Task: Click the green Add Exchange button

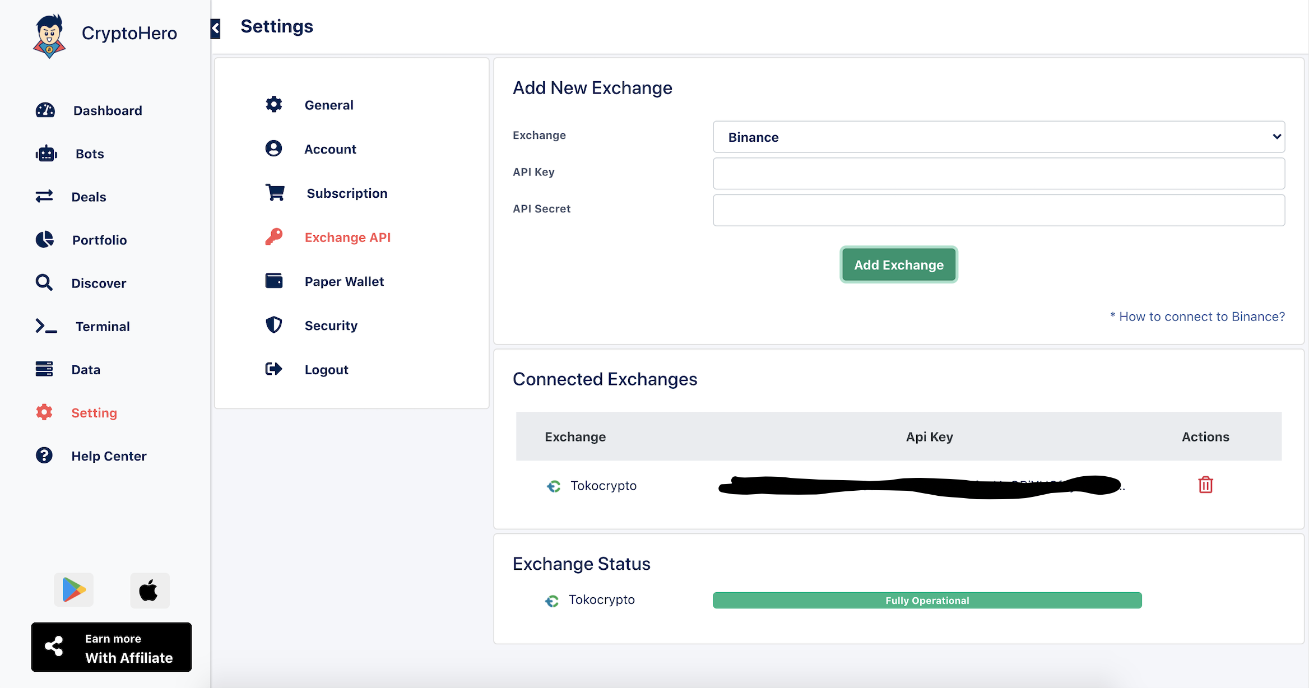Action: [899, 264]
